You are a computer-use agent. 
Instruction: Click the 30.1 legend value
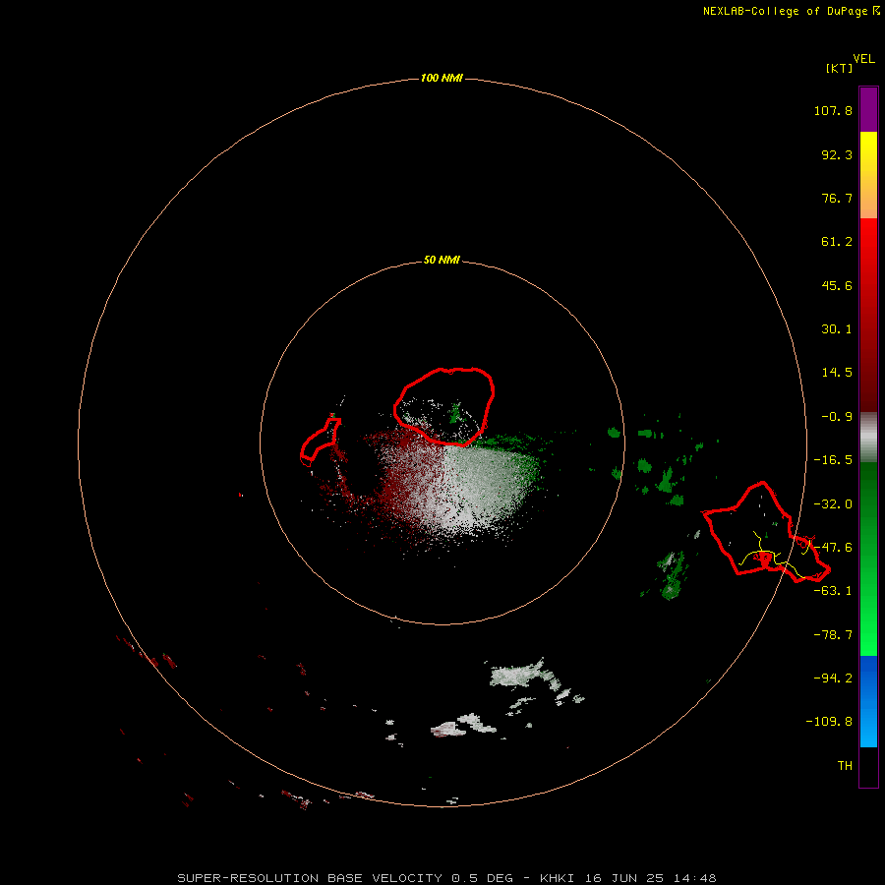tap(837, 329)
